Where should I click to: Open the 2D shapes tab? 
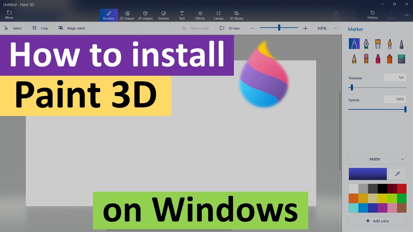(x=127, y=15)
